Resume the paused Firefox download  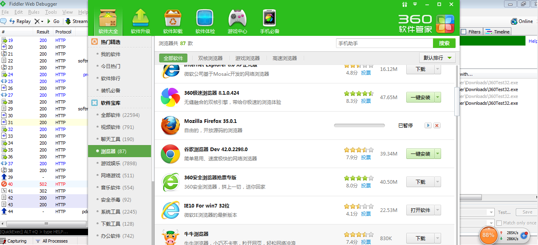coord(428,125)
